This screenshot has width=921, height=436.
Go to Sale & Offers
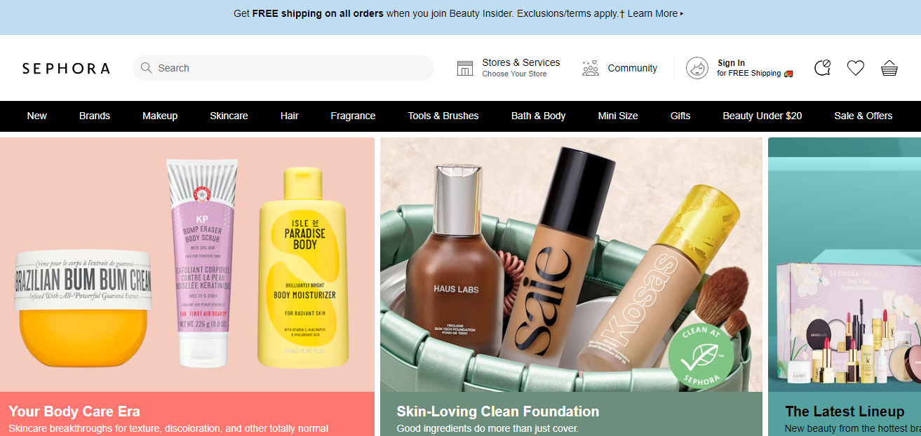(x=863, y=116)
